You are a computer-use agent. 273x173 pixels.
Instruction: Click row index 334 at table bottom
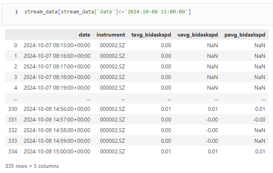click(x=13, y=151)
